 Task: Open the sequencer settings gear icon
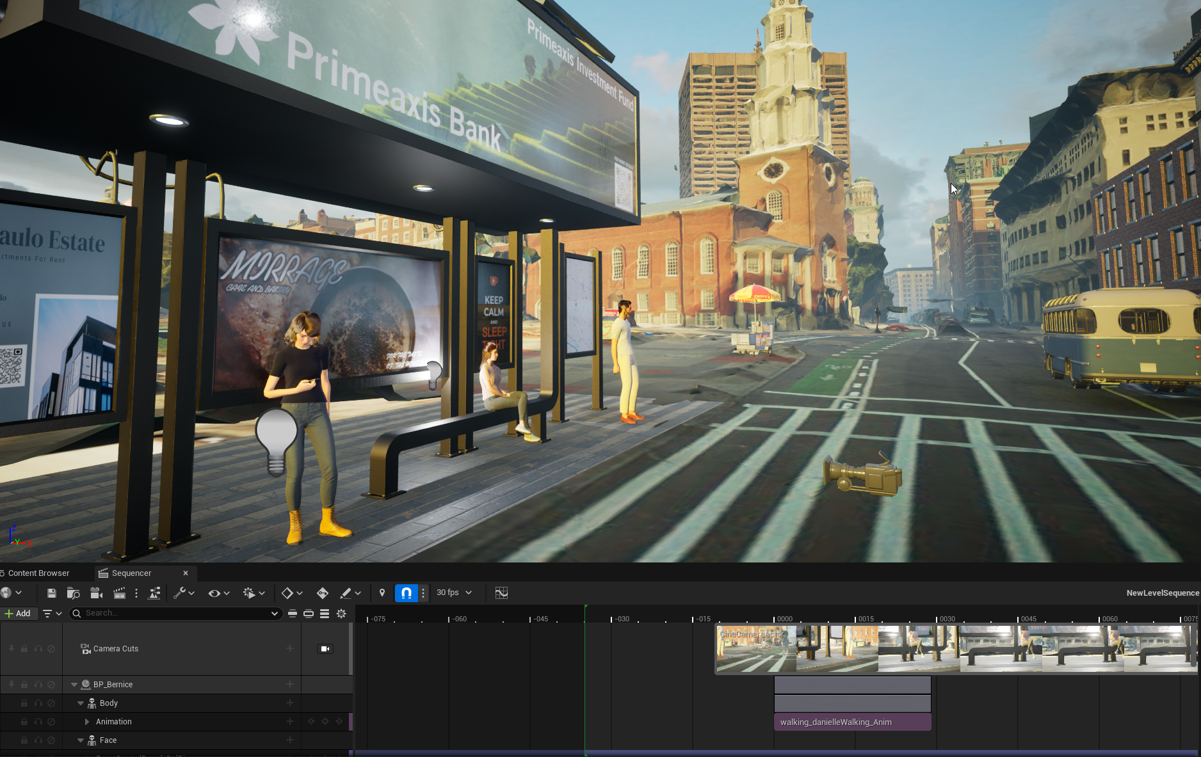click(x=341, y=614)
